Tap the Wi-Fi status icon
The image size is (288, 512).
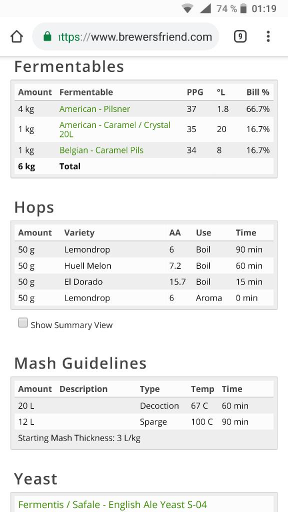click(x=187, y=8)
